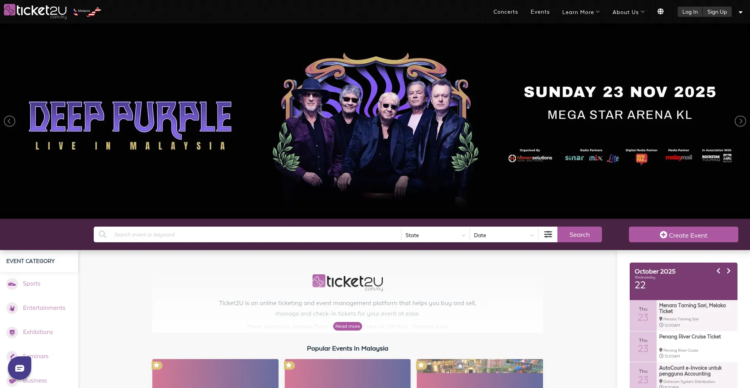The width and height of the screenshot is (750, 388).
Task: Advance to next banner slide arrow
Action: point(740,121)
